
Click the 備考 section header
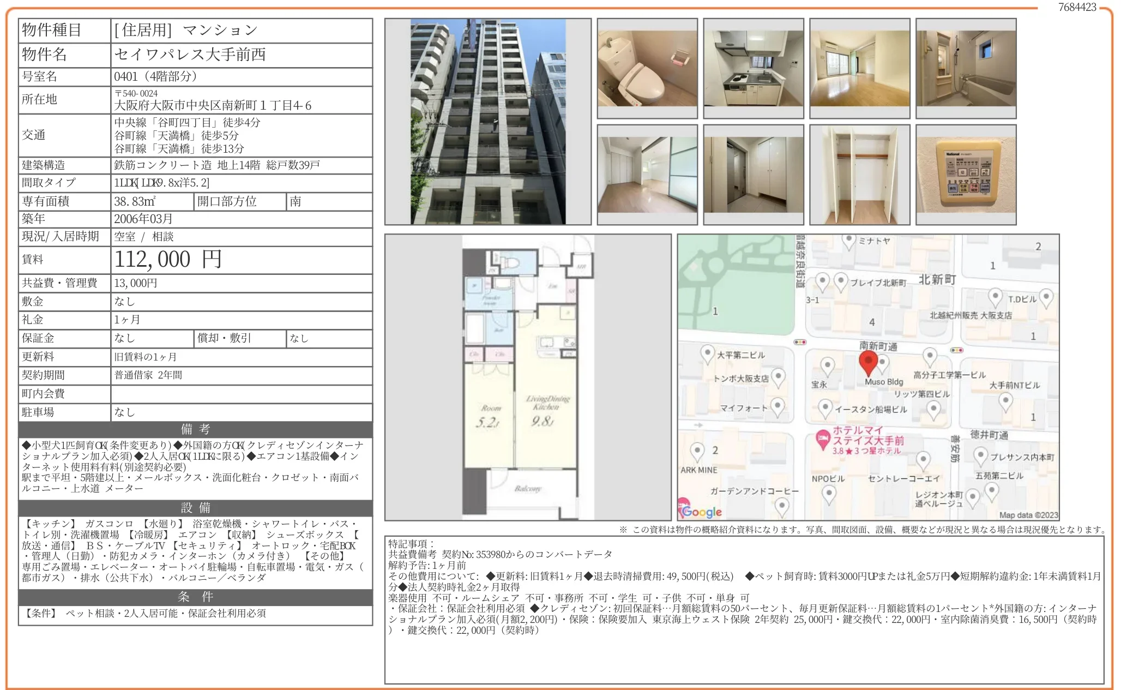point(195,429)
